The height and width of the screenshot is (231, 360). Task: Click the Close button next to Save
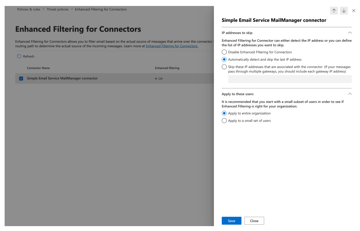[x=254, y=220]
